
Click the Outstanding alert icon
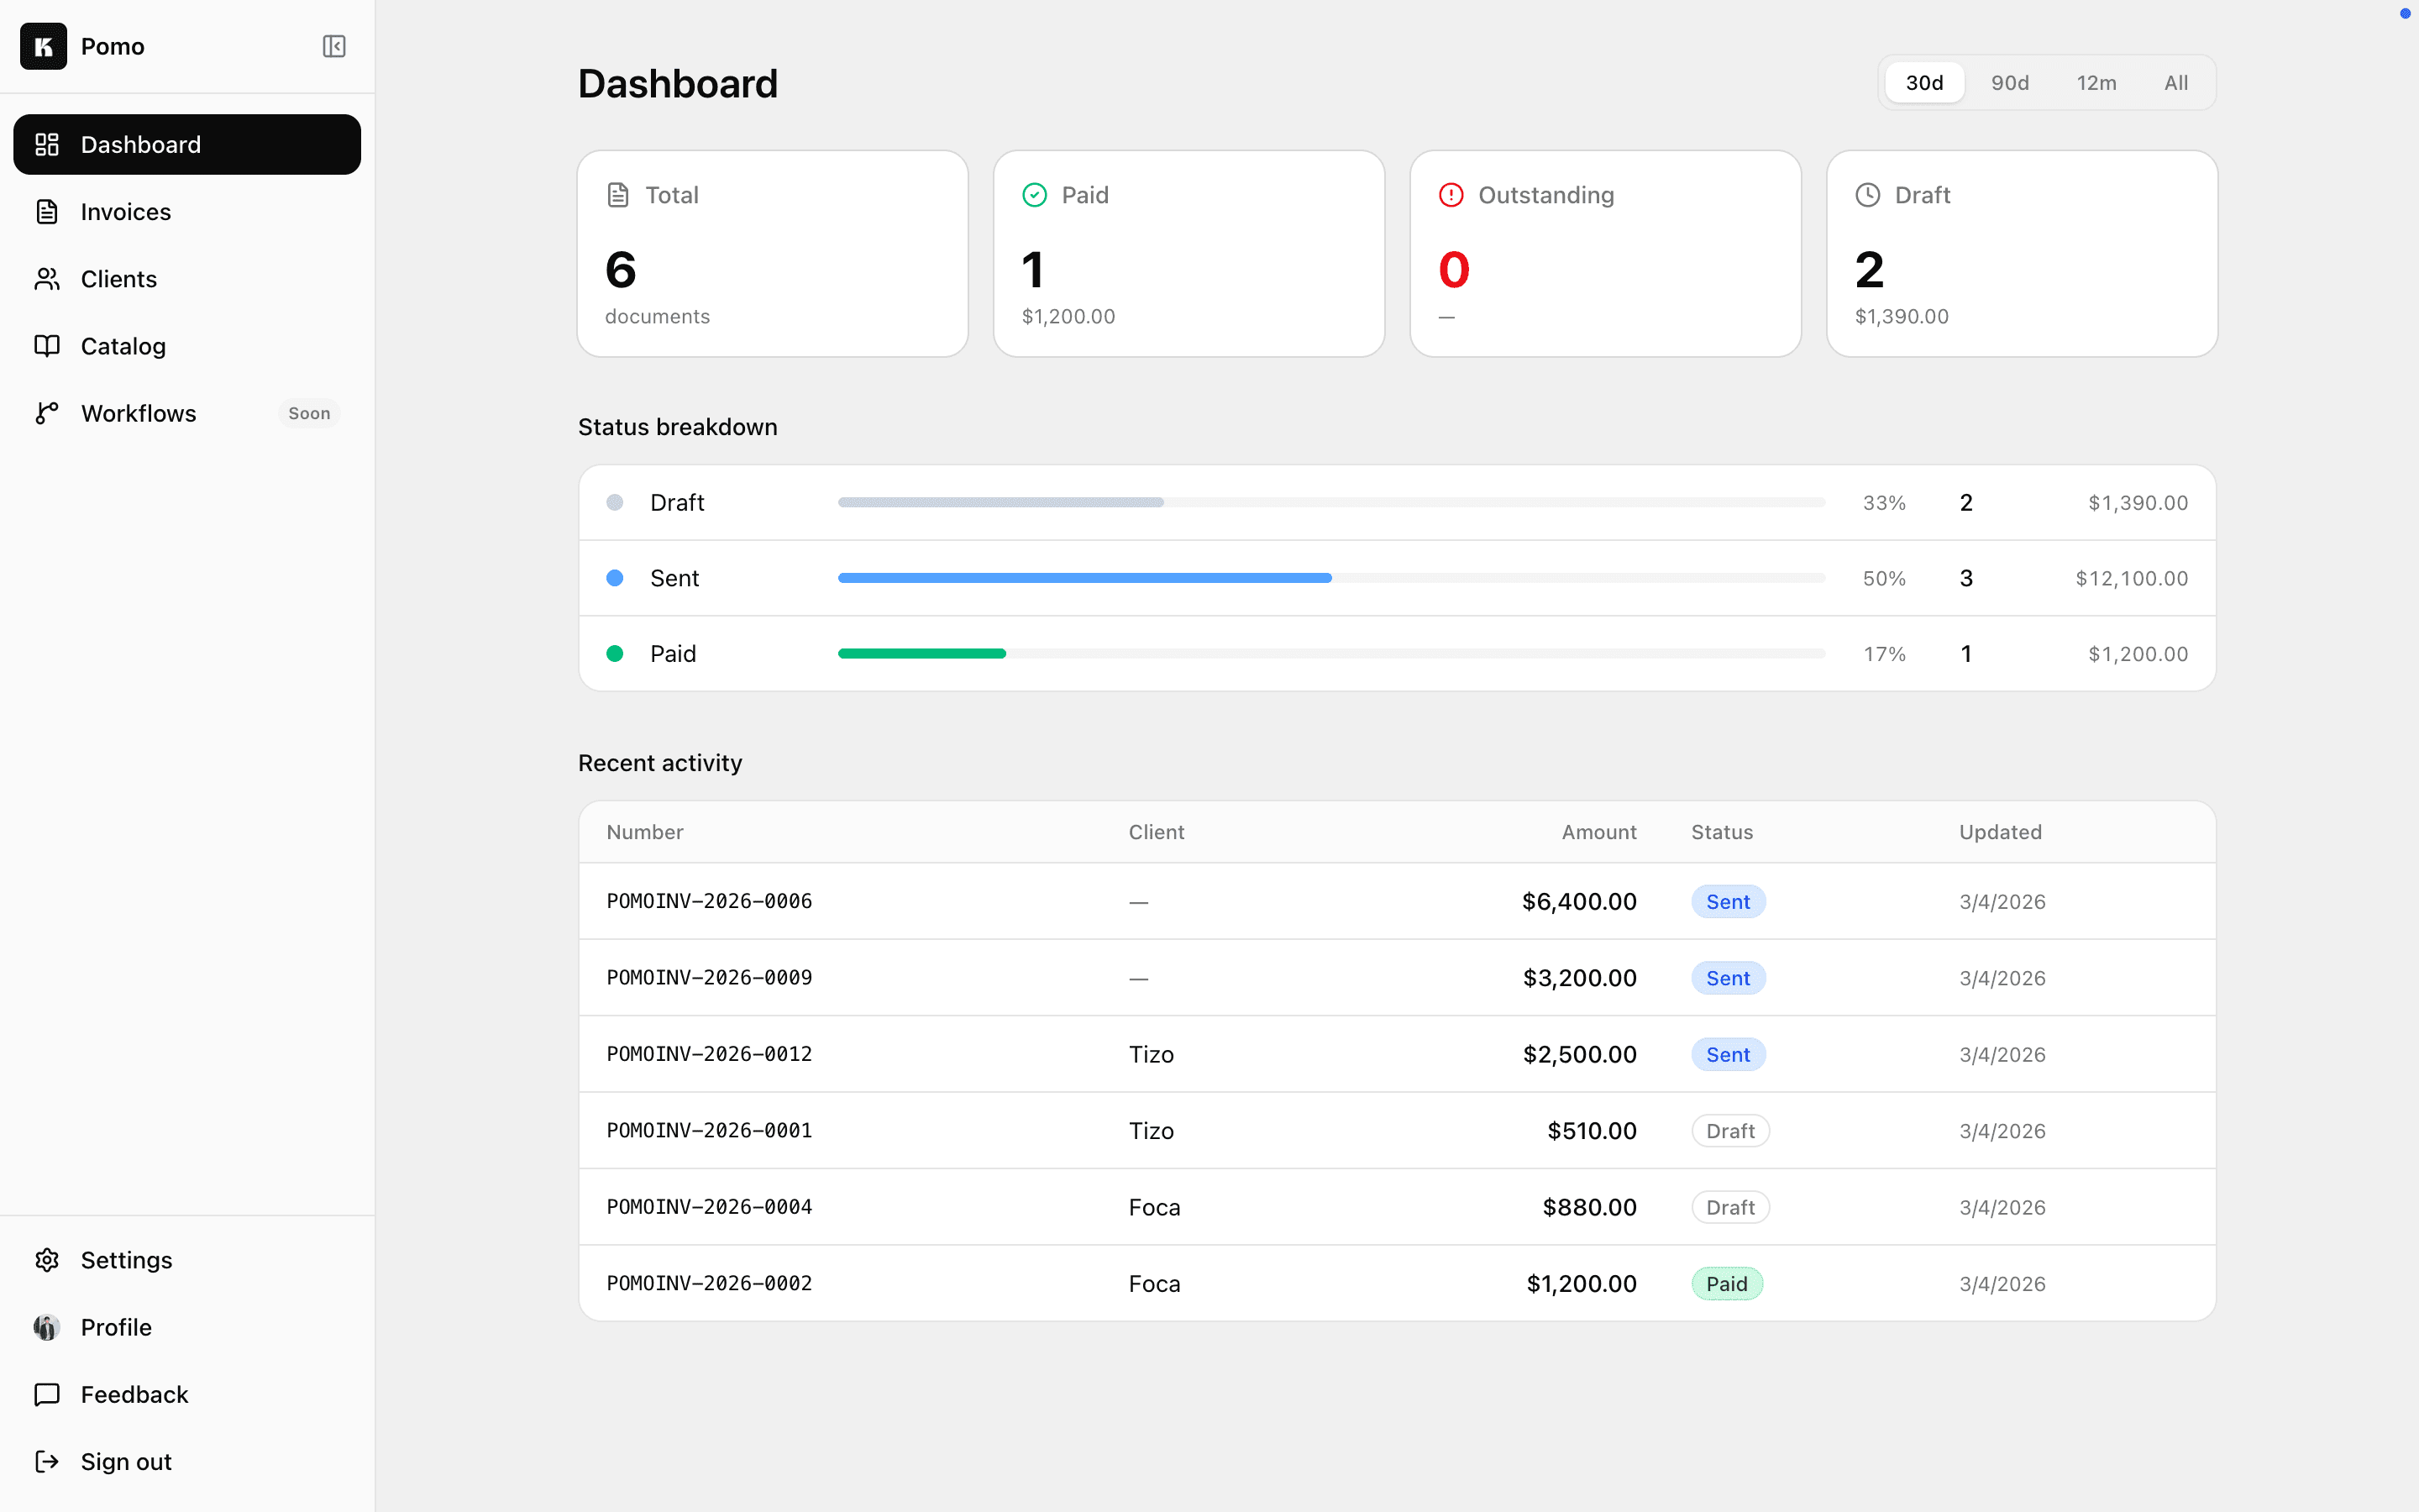(1451, 194)
